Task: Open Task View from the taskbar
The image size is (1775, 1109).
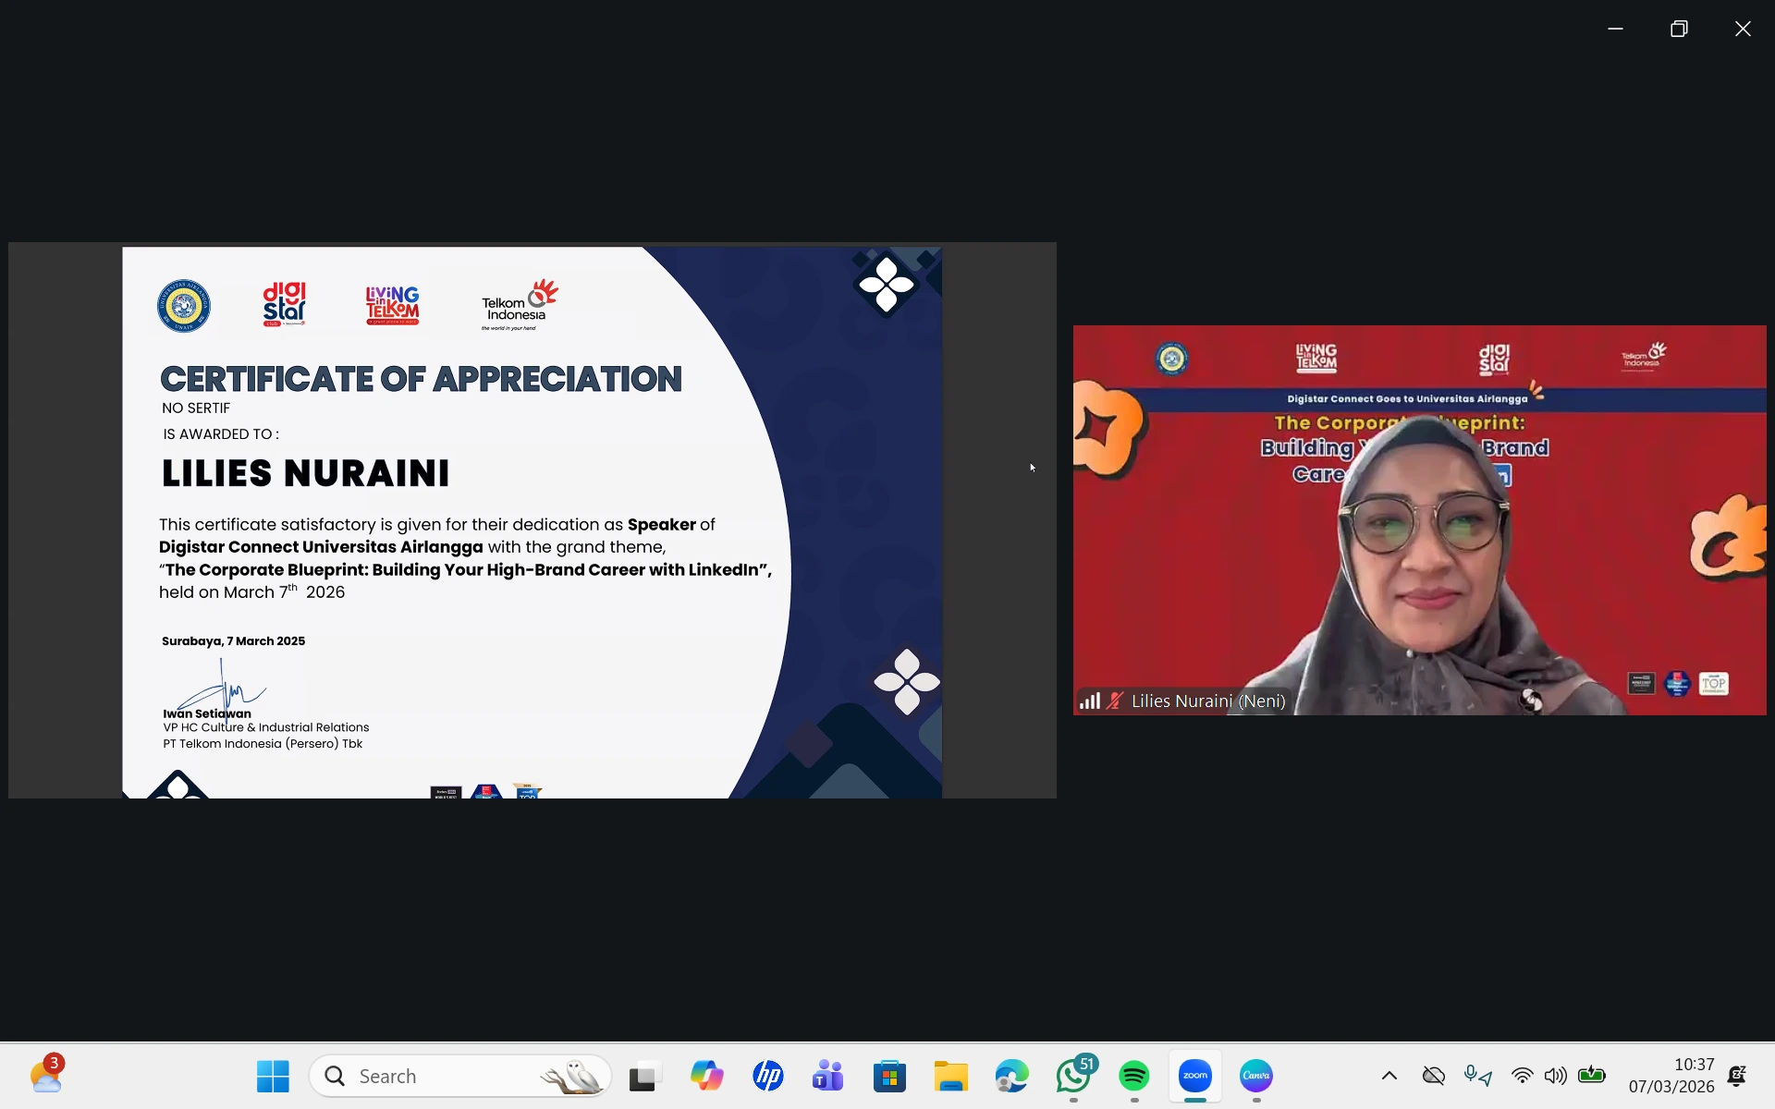Action: click(x=645, y=1076)
